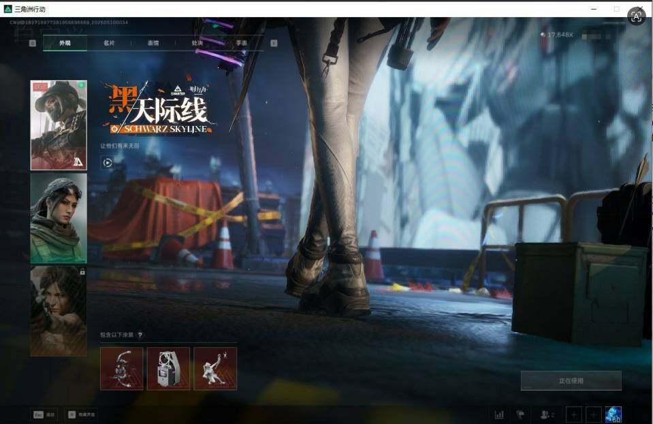This screenshot has height=424, width=653.
Task: Select the crouching figure action item
Action: [215, 369]
